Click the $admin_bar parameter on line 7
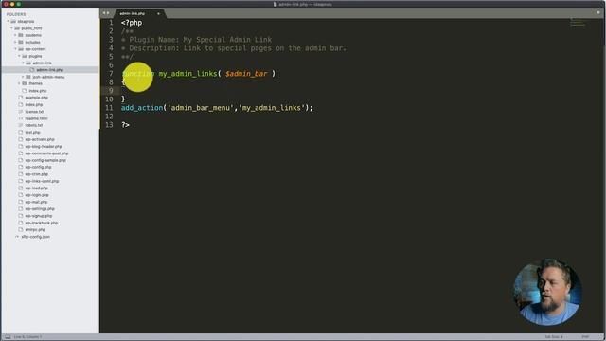 pos(246,74)
